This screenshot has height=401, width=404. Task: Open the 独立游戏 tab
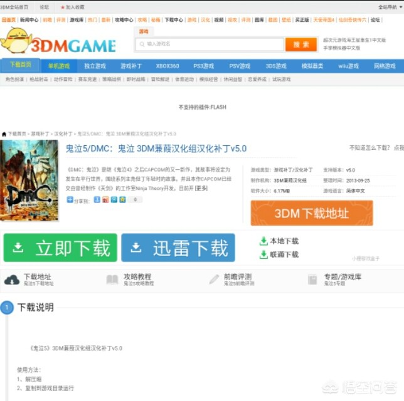click(x=95, y=66)
